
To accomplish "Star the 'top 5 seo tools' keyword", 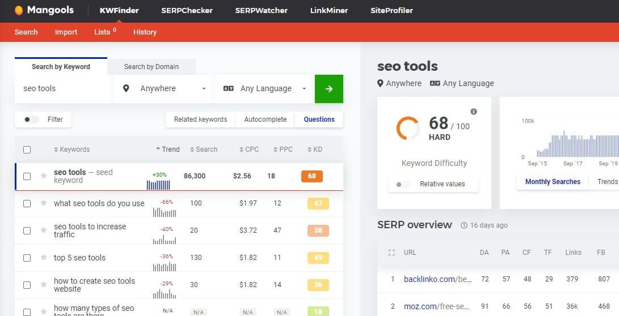I will (x=44, y=258).
